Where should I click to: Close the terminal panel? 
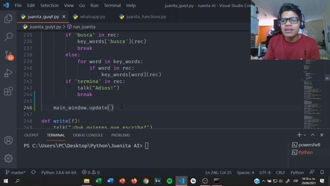[x=322, y=135]
